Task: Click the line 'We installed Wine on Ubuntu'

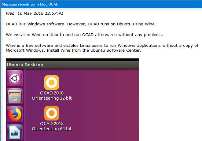Action: tap(35, 35)
